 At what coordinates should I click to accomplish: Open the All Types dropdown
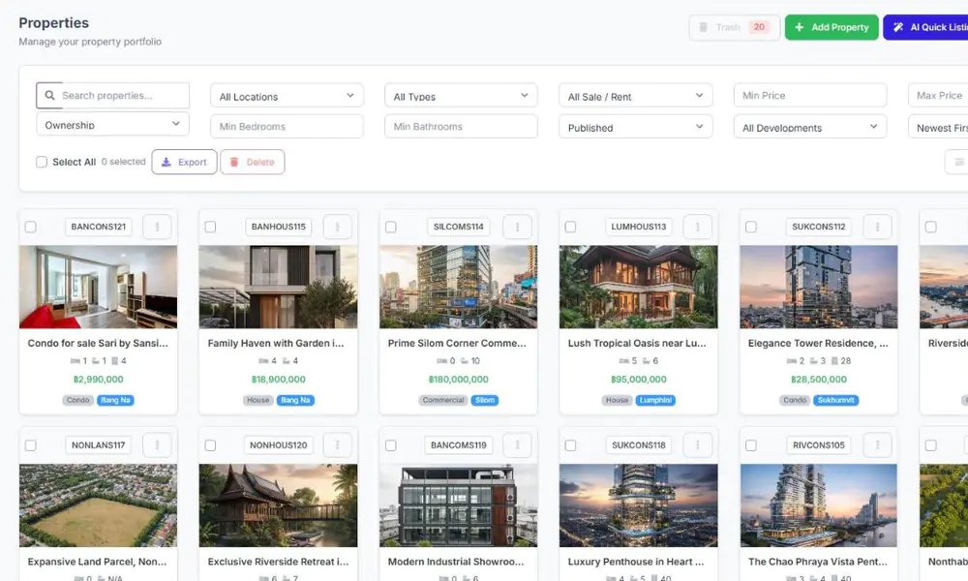point(461,96)
